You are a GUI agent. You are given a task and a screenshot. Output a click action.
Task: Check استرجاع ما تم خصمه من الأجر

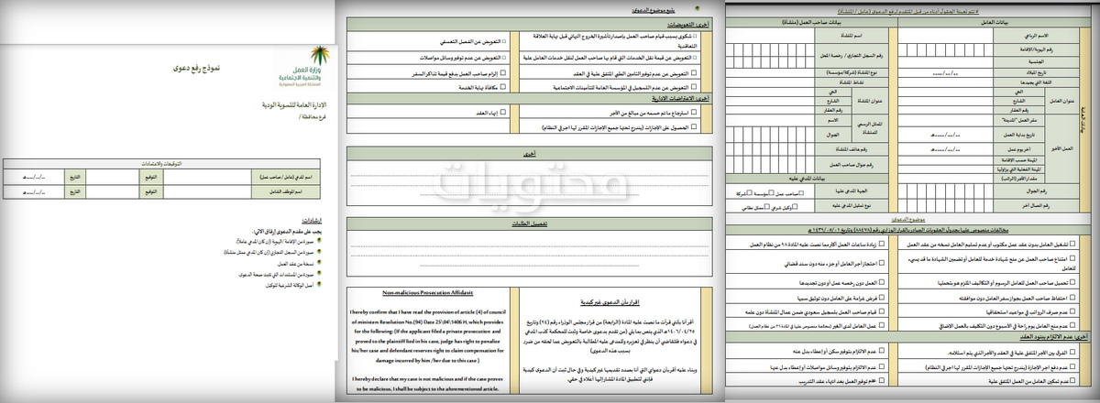pyautogui.click(x=694, y=112)
